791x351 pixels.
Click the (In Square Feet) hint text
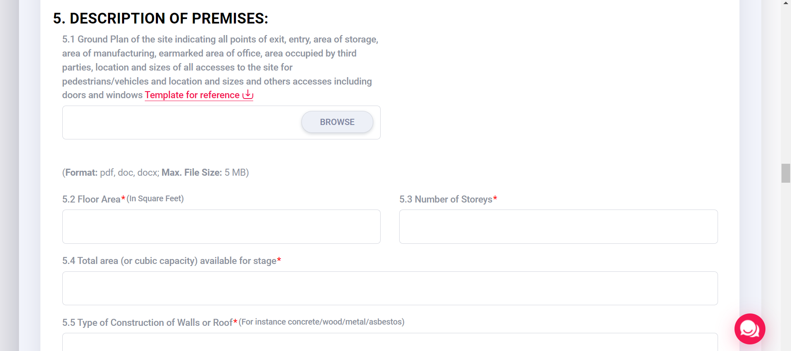(x=155, y=199)
